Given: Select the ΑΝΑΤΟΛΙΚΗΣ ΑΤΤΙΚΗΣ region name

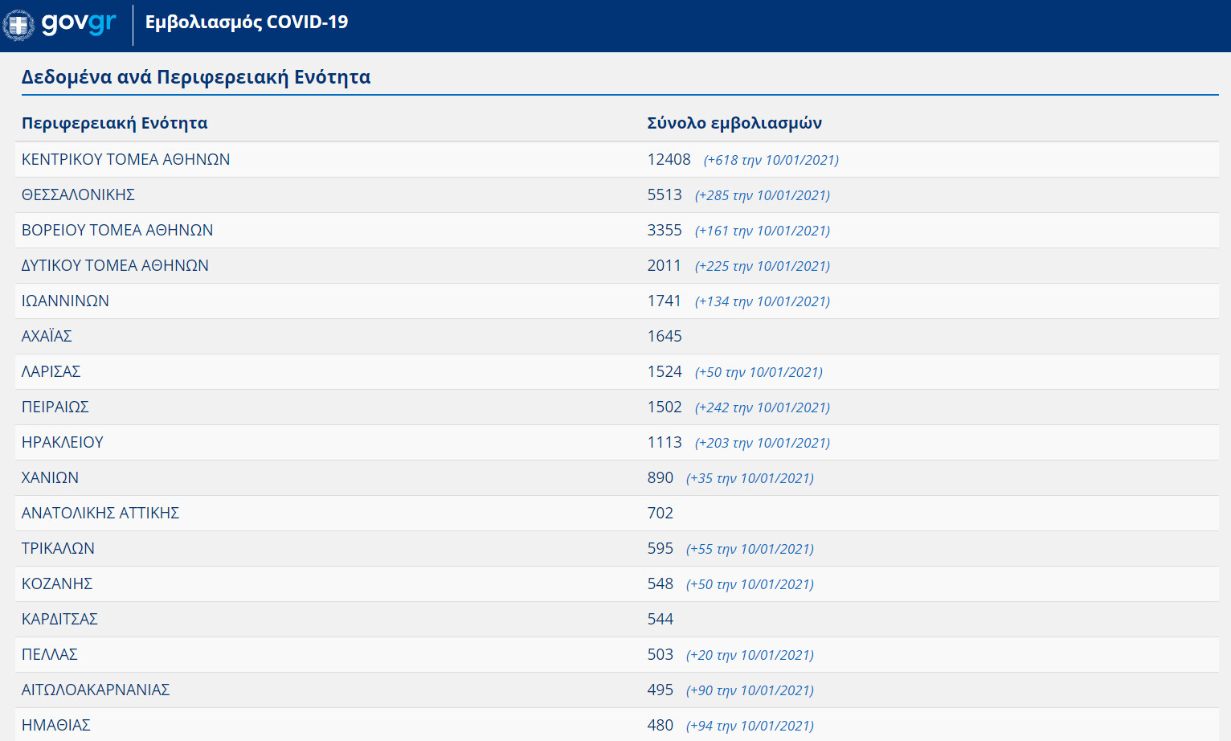Looking at the screenshot, I should coord(100,514).
